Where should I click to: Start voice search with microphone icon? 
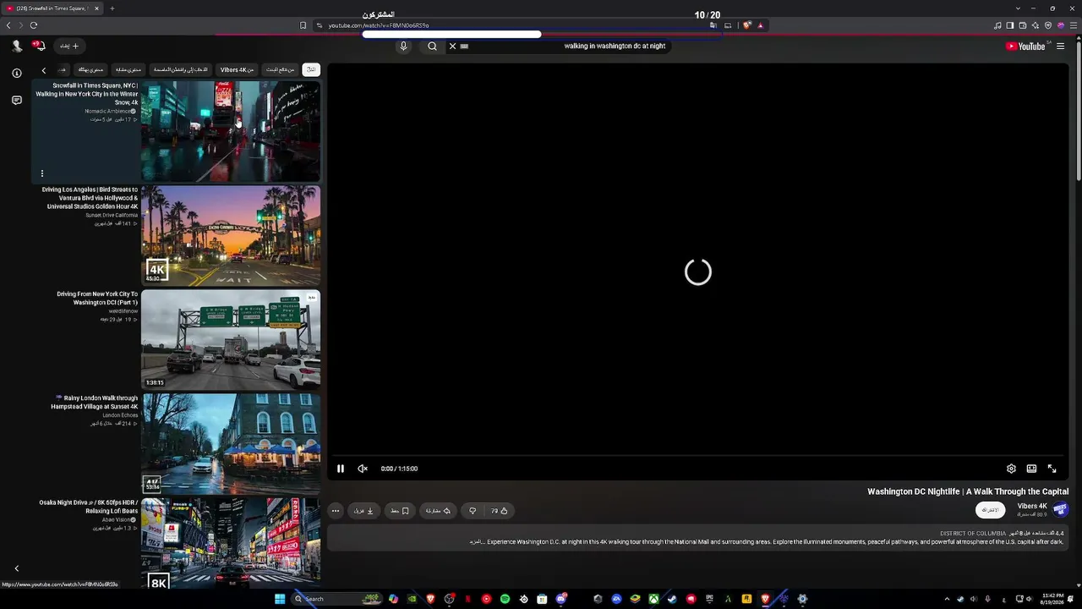[403, 47]
